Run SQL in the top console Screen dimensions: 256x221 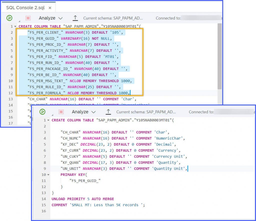coord(9,18)
